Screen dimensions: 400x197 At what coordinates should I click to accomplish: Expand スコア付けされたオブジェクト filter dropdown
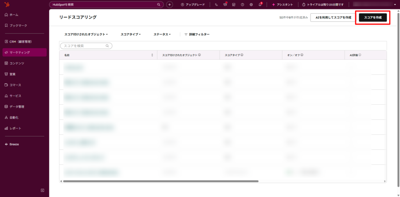tap(86, 34)
